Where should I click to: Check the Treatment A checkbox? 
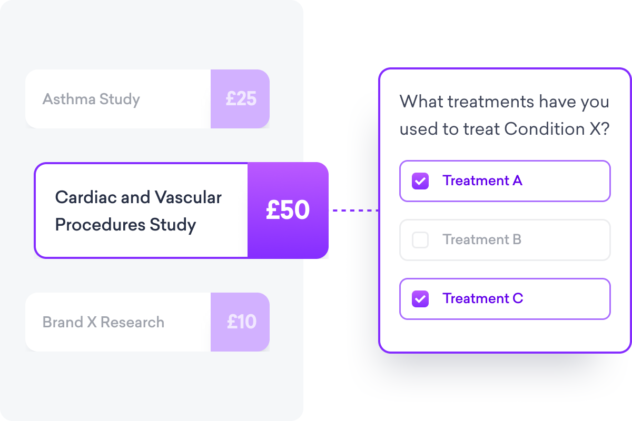pyautogui.click(x=420, y=181)
